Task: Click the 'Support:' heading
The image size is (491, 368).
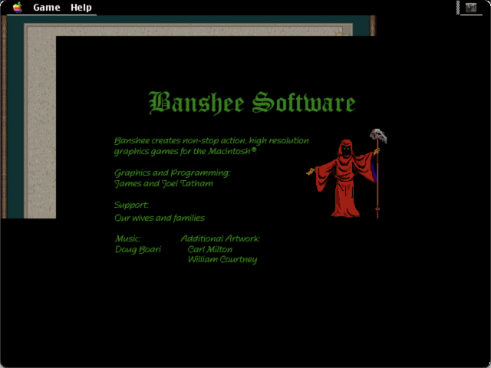Action: click(x=131, y=205)
